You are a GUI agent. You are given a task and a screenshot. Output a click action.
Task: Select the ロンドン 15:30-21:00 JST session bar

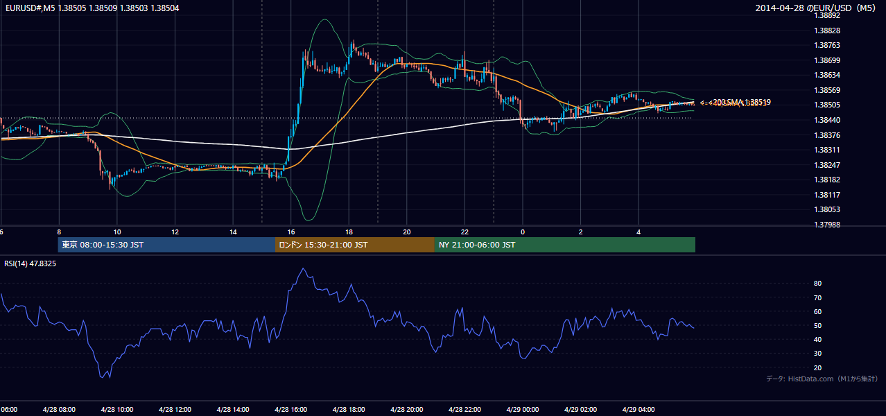click(355, 245)
